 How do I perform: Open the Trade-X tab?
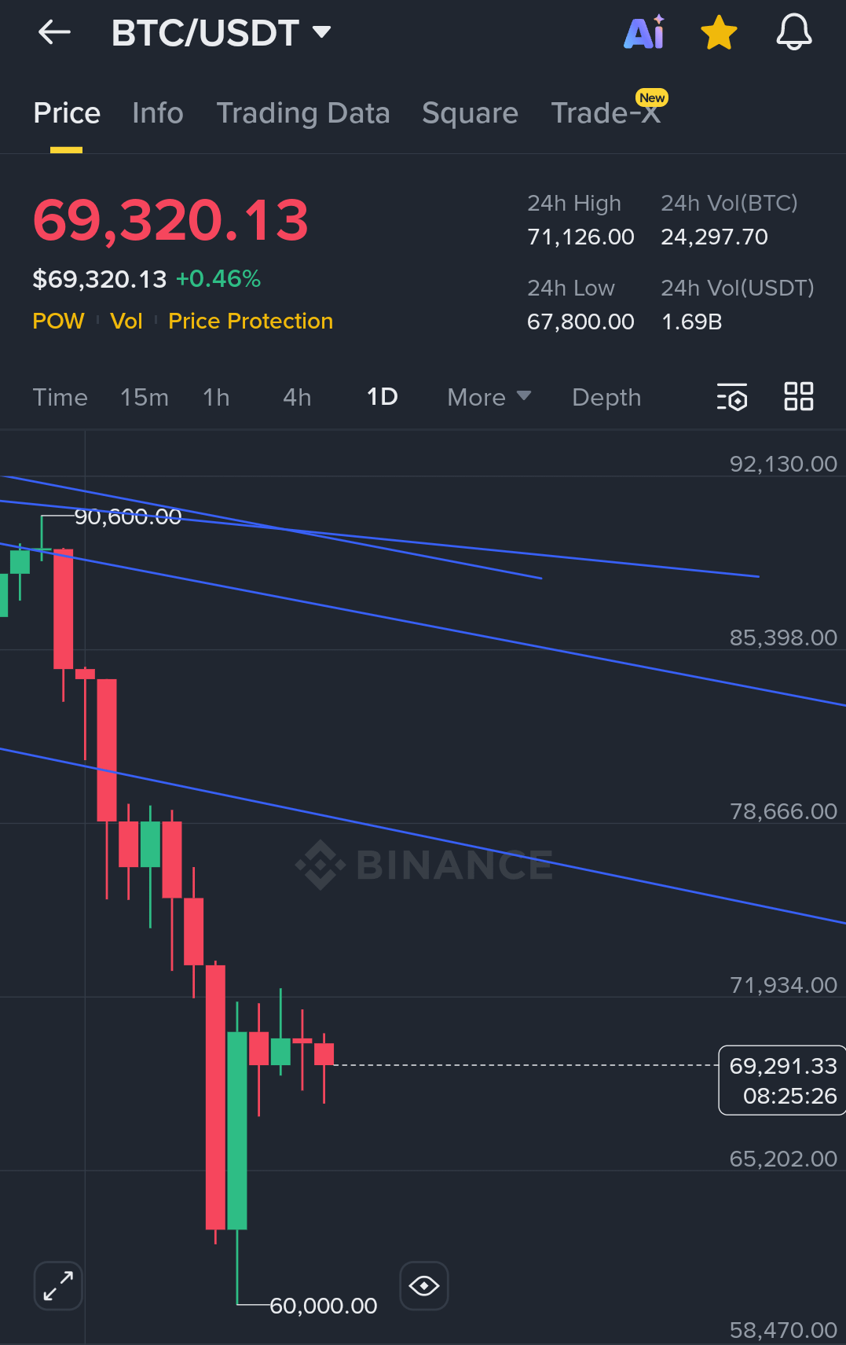[606, 113]
